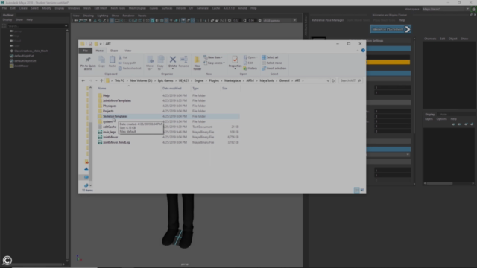Click the Up one level arrow
The height and width of the screenshot is (268, 477).
tap(101, 81)
